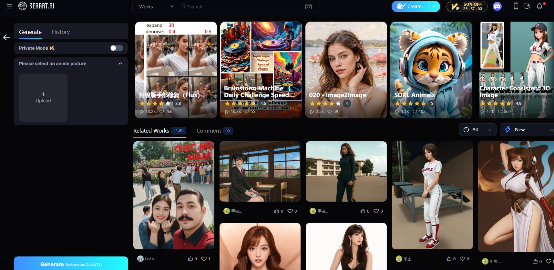Viewport: 554px width, 270px height.
Task: Enable the Private Mode toggle
Action: 116,48
